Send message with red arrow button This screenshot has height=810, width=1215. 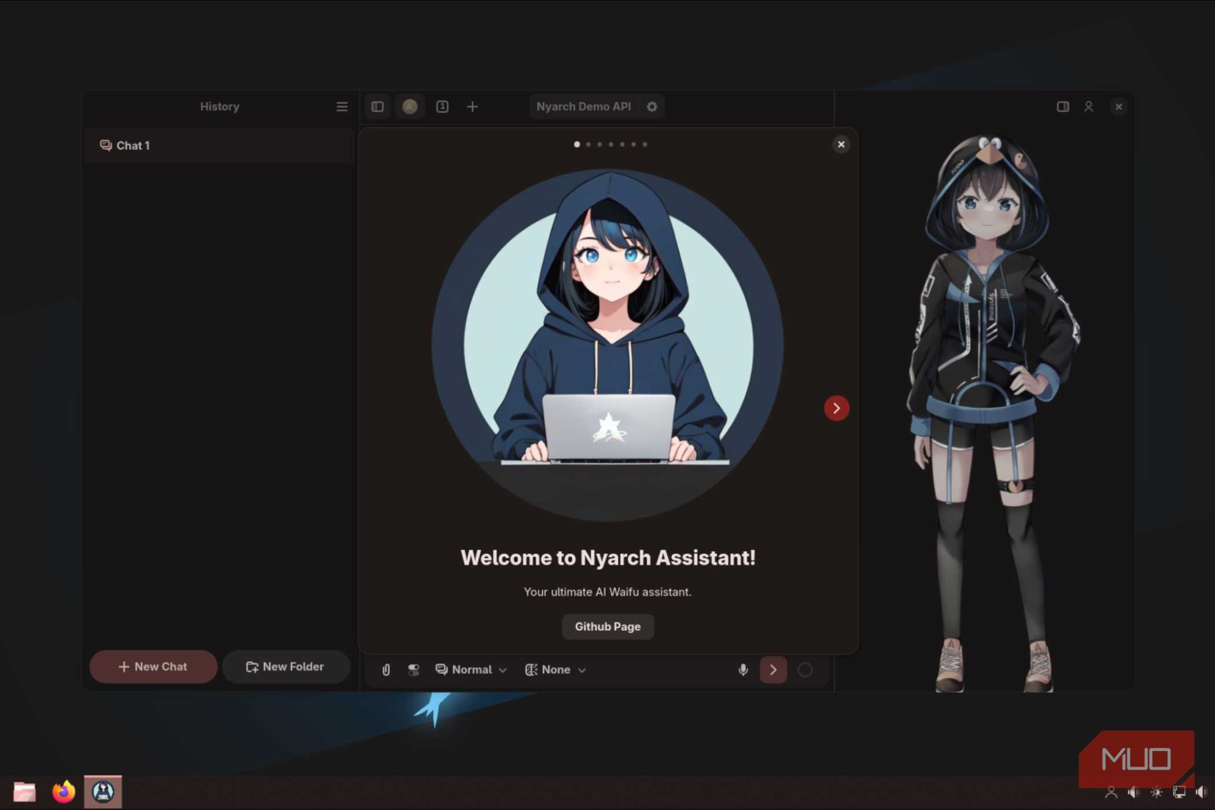click(x=773, y=669)
